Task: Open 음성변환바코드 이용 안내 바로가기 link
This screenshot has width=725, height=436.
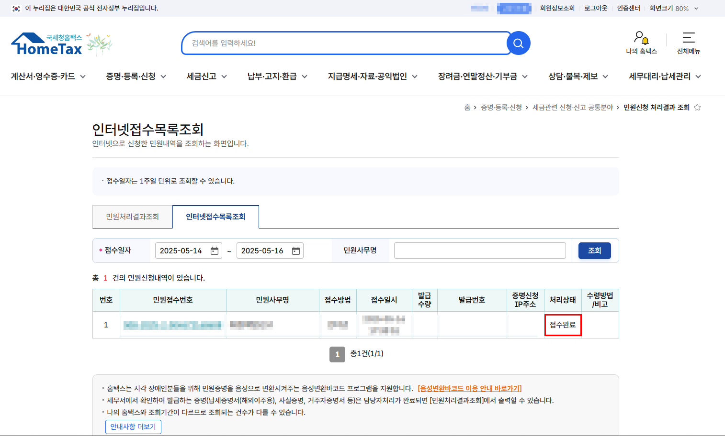Action: click(x=469, y=388)
